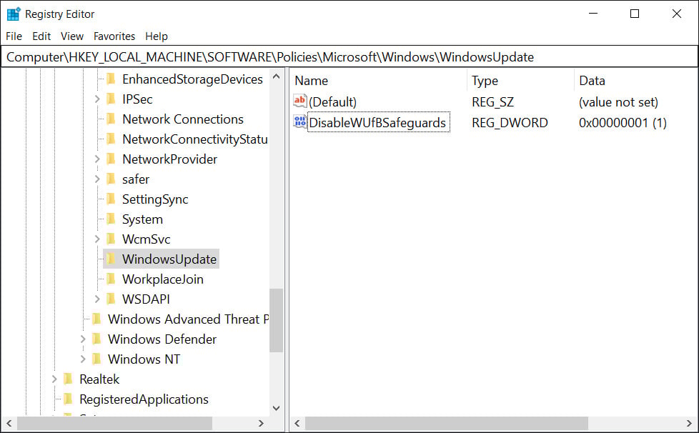699x433 pixels.
Task: Click tree pane horizontal scroll left arrow
Action: (9, 423)
